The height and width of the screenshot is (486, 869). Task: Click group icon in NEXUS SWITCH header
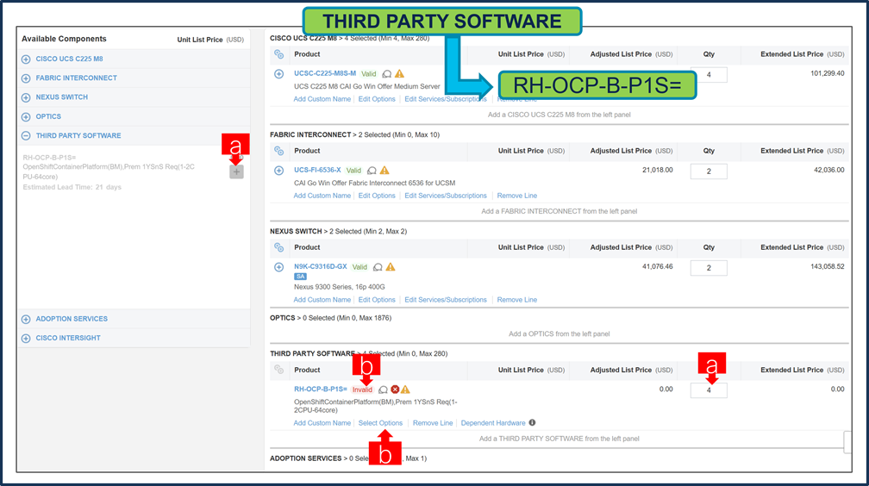(278, 247)
